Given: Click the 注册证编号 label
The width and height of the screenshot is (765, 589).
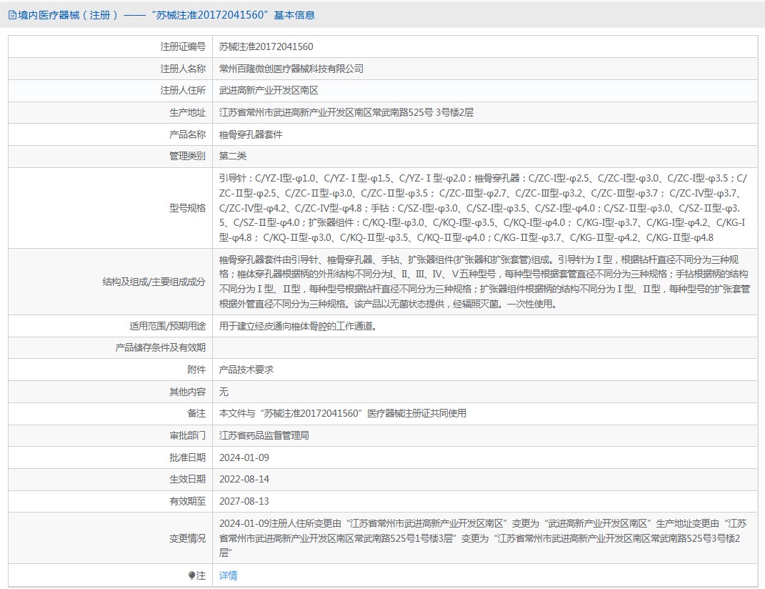Looking at the screenshot, I should coord(183,47).
